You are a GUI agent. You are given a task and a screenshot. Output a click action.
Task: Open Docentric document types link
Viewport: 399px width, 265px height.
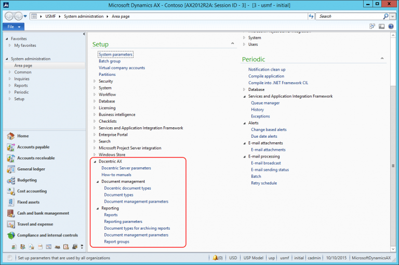click(x=127, y=188)
